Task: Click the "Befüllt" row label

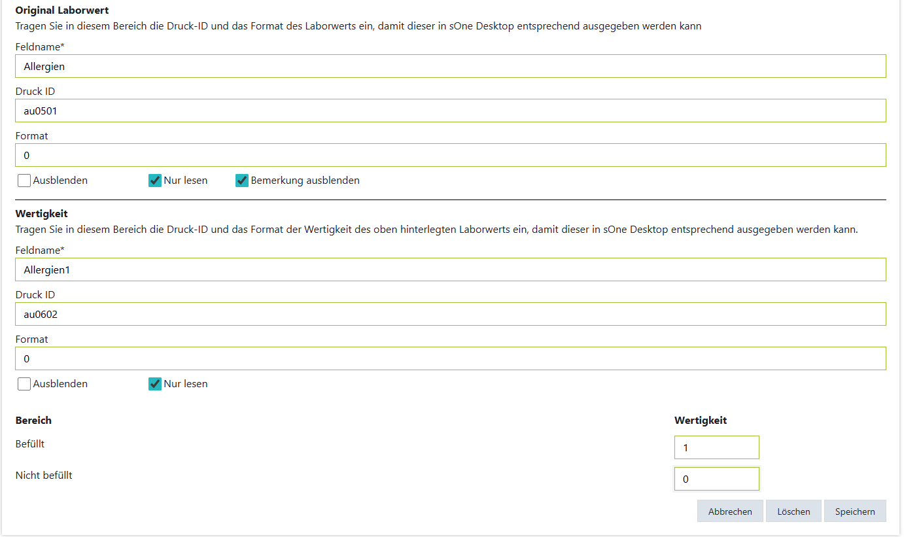Action: click(30, 444)
